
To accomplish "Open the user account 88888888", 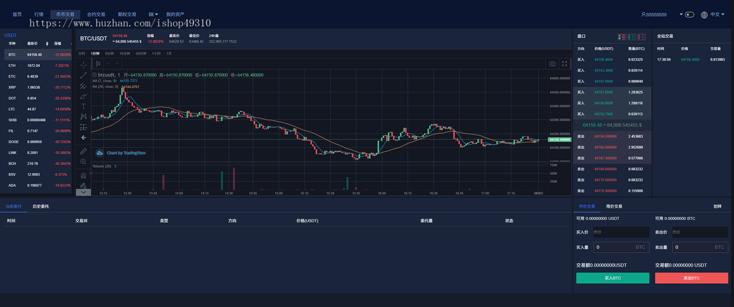I will (x=654, y=14).
